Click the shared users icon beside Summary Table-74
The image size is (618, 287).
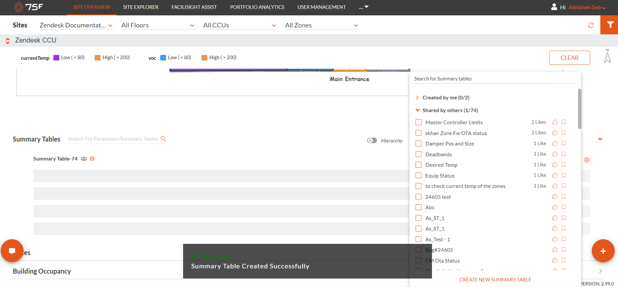click(x=84, y=159)
